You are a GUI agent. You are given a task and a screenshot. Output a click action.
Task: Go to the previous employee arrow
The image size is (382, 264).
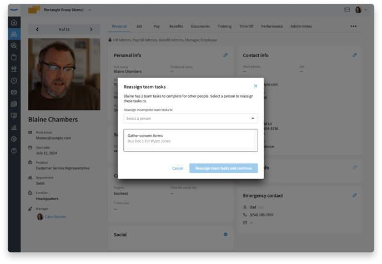point(37,29)
